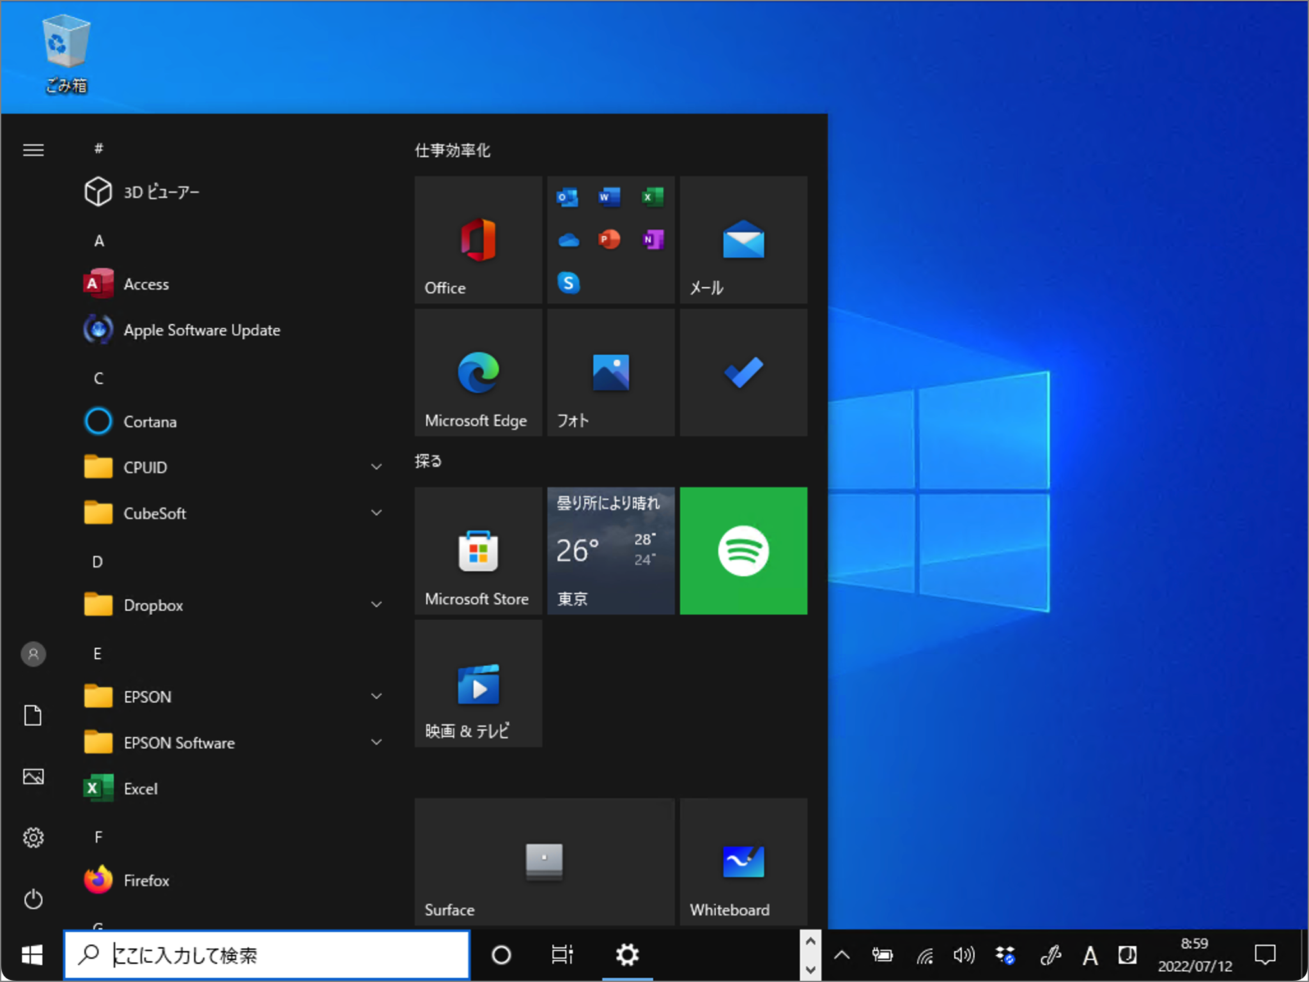The image size is (1309, 982).
Task: Open the メール tile
Action: click(x=743, y=240)
